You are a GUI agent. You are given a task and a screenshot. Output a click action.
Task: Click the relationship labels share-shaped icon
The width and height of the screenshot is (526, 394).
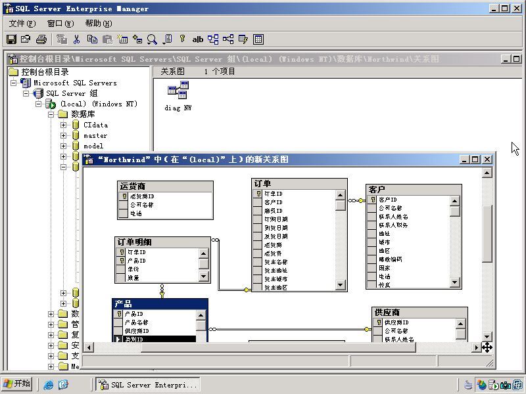[x=228, y=39]
